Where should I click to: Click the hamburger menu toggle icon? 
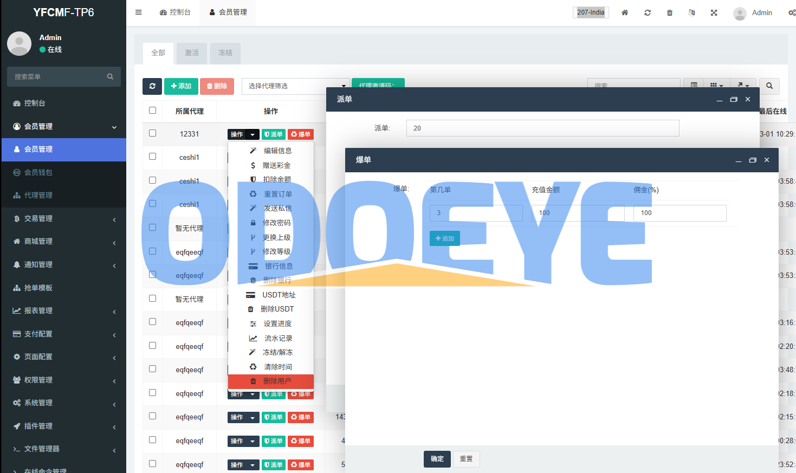pyautogui.click(x=139, y=12)
